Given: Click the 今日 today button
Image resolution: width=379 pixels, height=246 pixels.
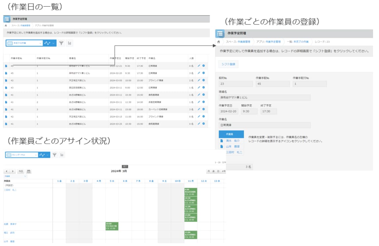Looking at the screenshot, I should coord(21,172).
